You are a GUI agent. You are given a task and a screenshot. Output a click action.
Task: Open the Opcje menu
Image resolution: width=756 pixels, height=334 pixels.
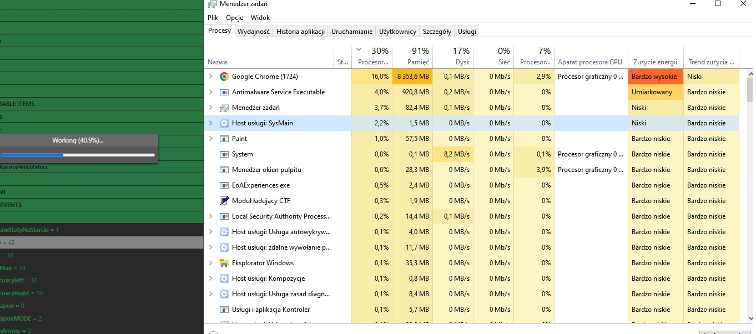coord(235,18)
